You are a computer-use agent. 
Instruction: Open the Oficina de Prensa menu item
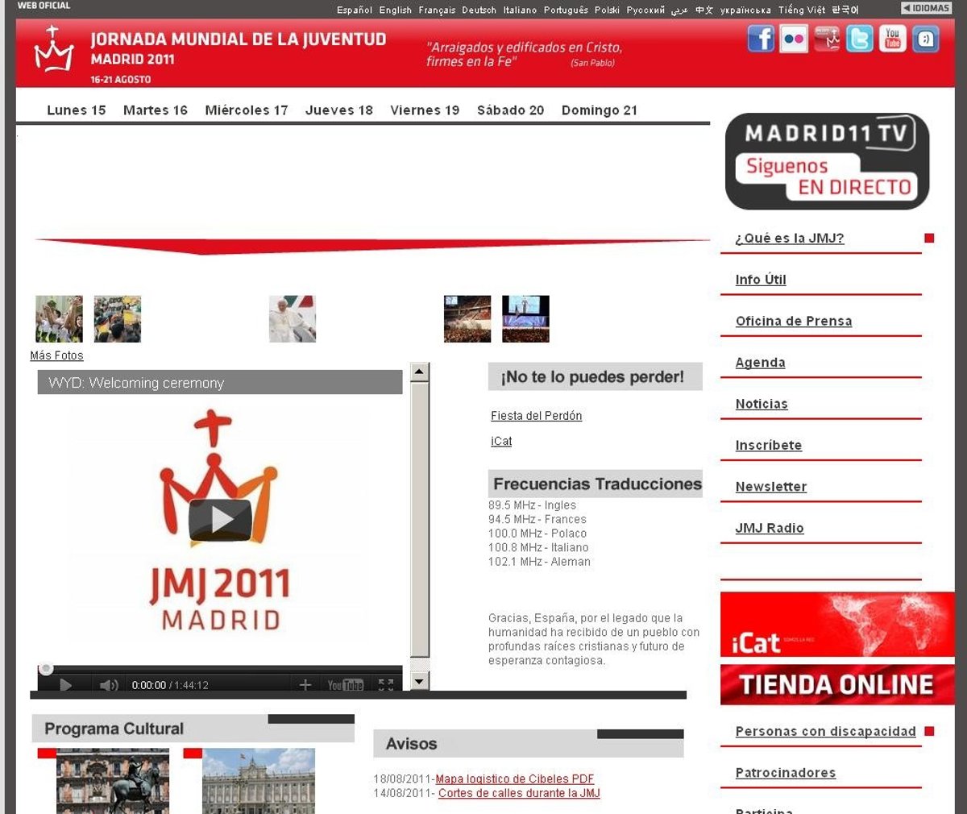793,321
